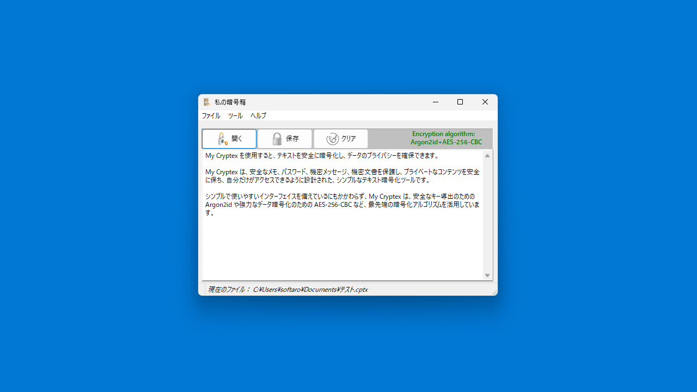Click the クリア (Clear) button
This screenshot has height=392, width=697.
click(341, 139)
